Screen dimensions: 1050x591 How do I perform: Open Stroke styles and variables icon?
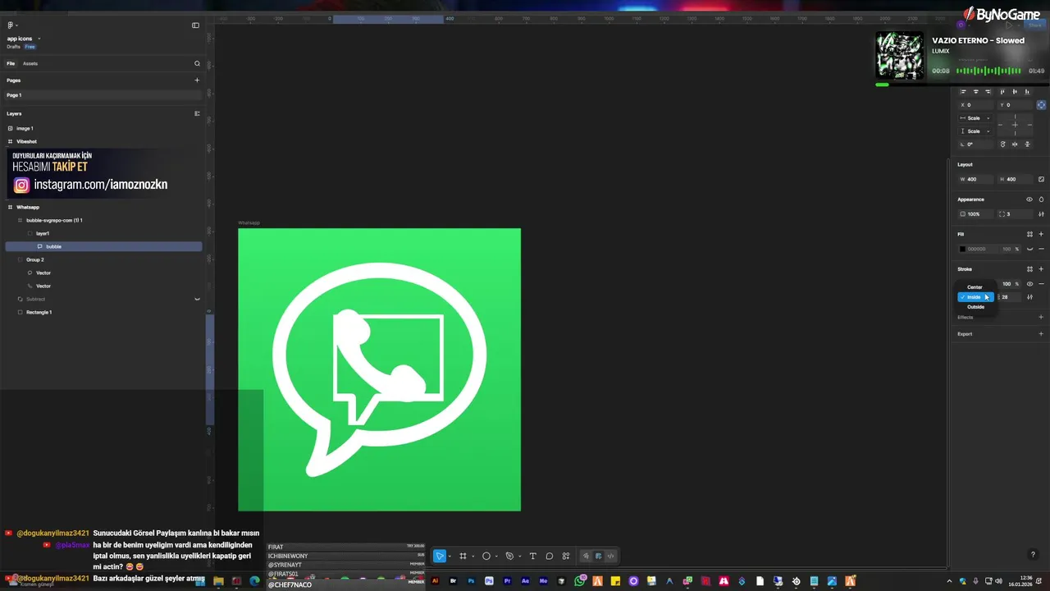[1029, 268]
